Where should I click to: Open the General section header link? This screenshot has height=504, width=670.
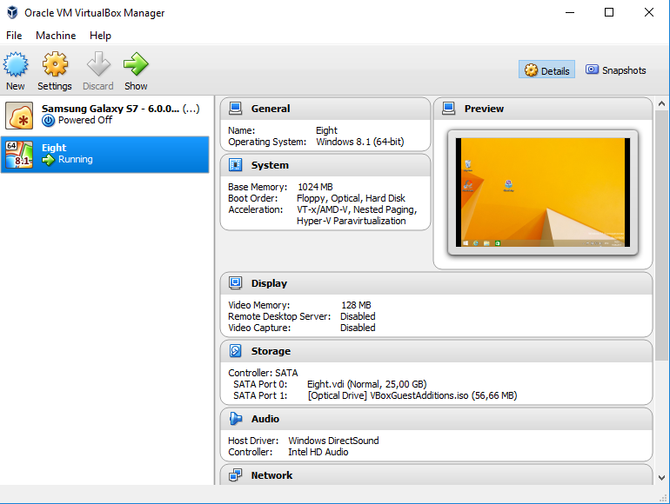271,109
